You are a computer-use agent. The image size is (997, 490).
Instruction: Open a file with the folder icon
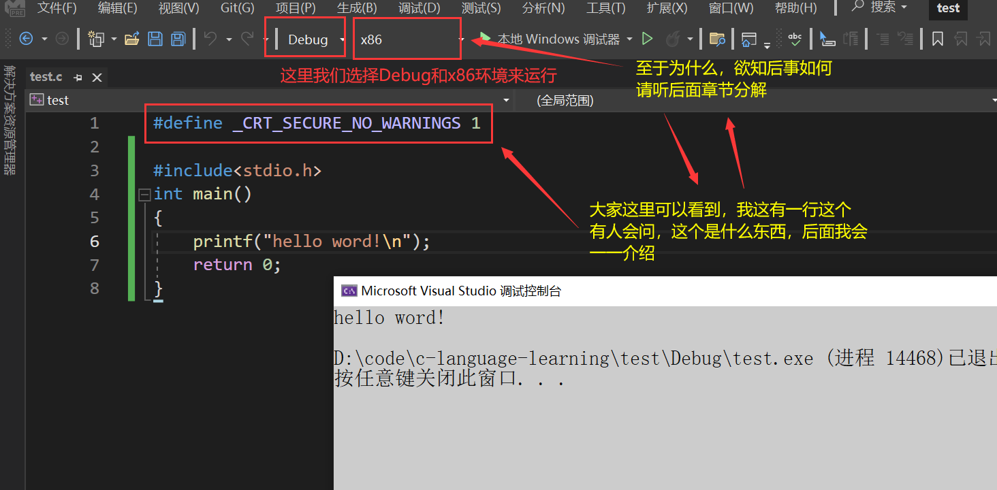(x=132, y=39)
